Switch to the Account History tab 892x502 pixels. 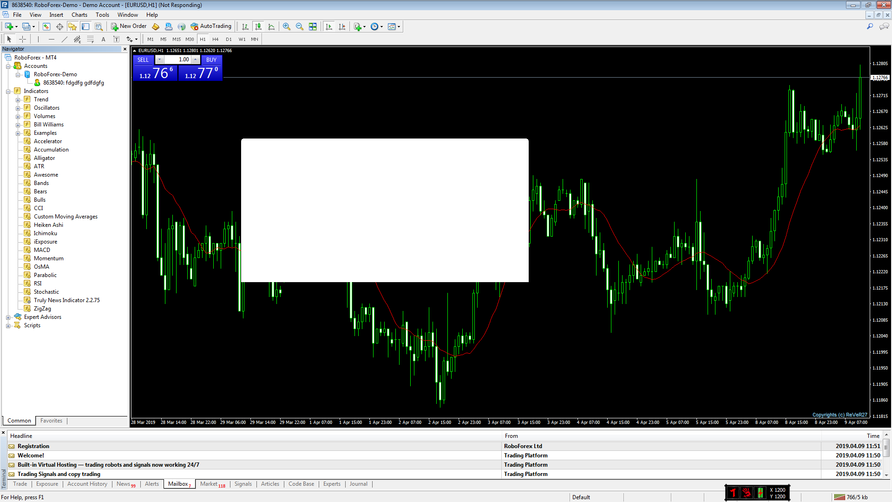[87, 484]
